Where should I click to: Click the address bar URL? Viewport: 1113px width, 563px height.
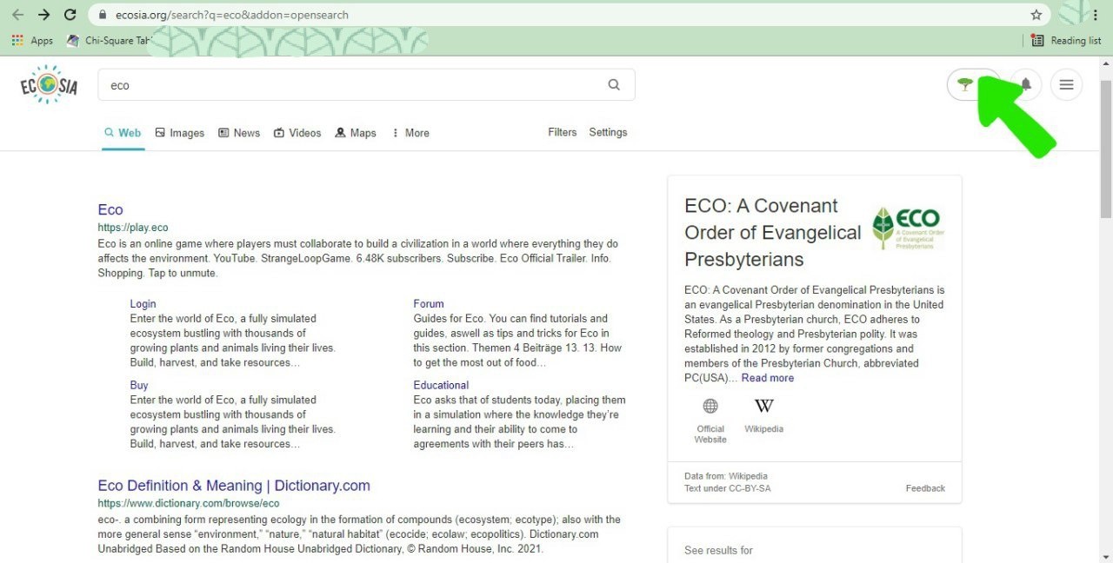232,15
